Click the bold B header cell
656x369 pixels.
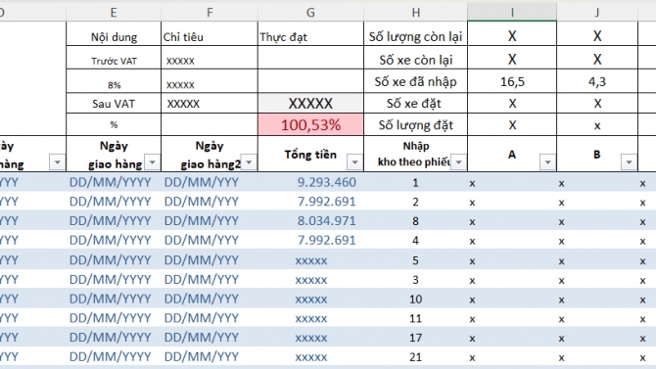(x=597, y=154)
